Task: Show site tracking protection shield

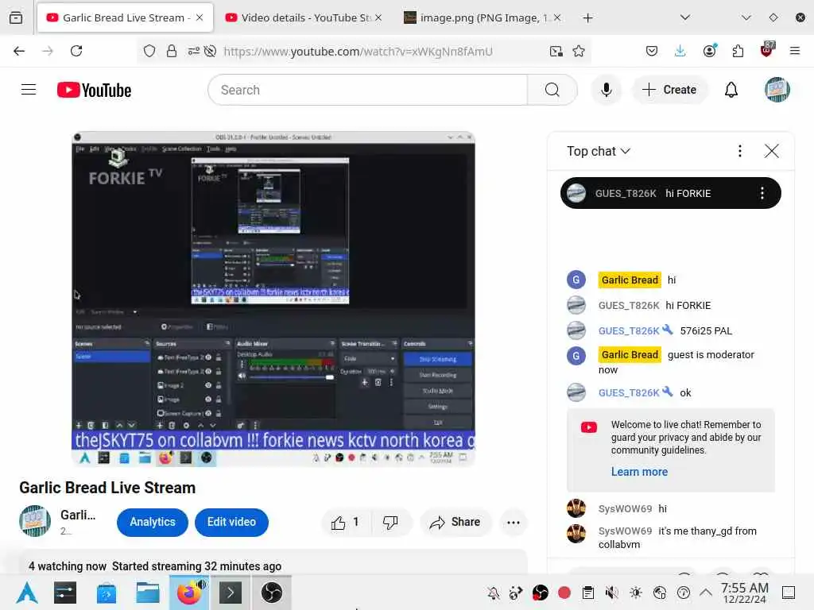Action: click(x=149, y=51)
